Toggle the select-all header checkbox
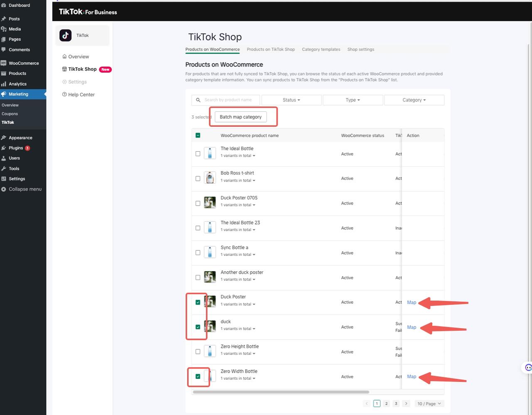The width and height of the screenshot is (532, 415). click(198, 135)
